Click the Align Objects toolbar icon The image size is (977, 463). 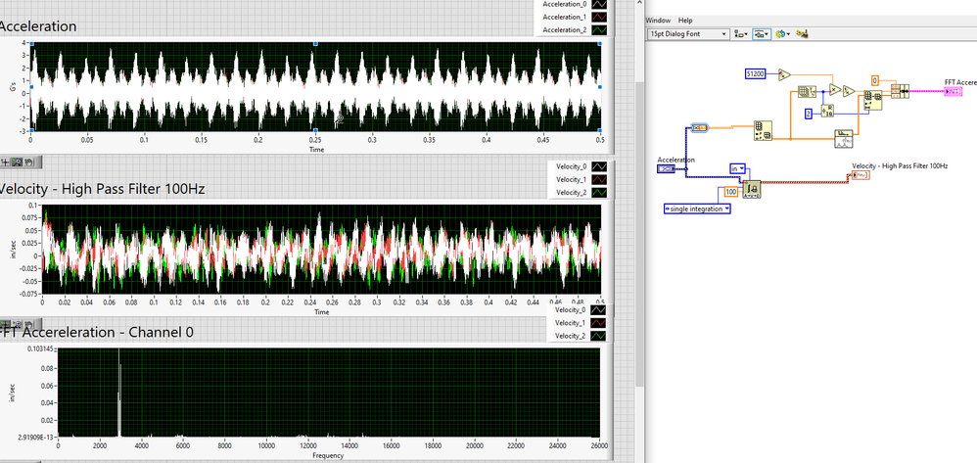[741, 33]
